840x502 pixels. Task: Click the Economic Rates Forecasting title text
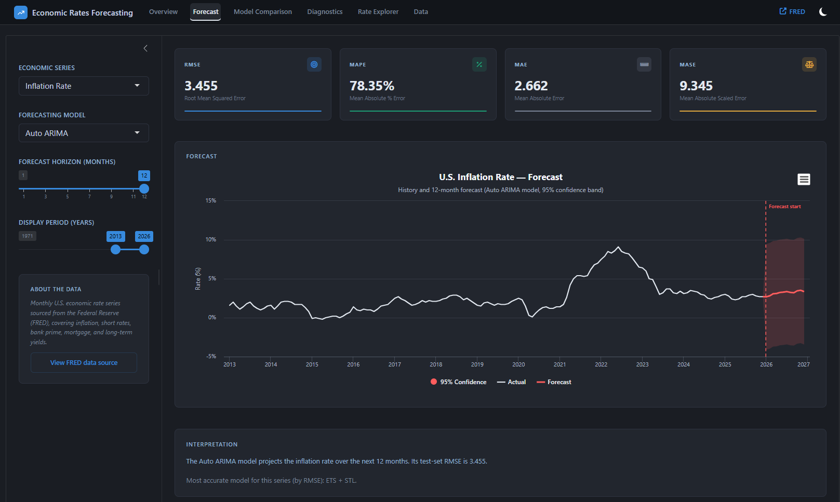point(83,12)
